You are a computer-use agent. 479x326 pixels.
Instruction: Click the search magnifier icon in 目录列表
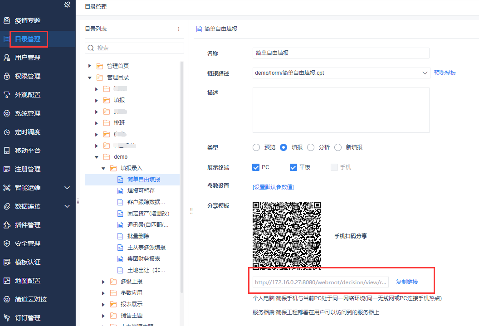[91, 48]
